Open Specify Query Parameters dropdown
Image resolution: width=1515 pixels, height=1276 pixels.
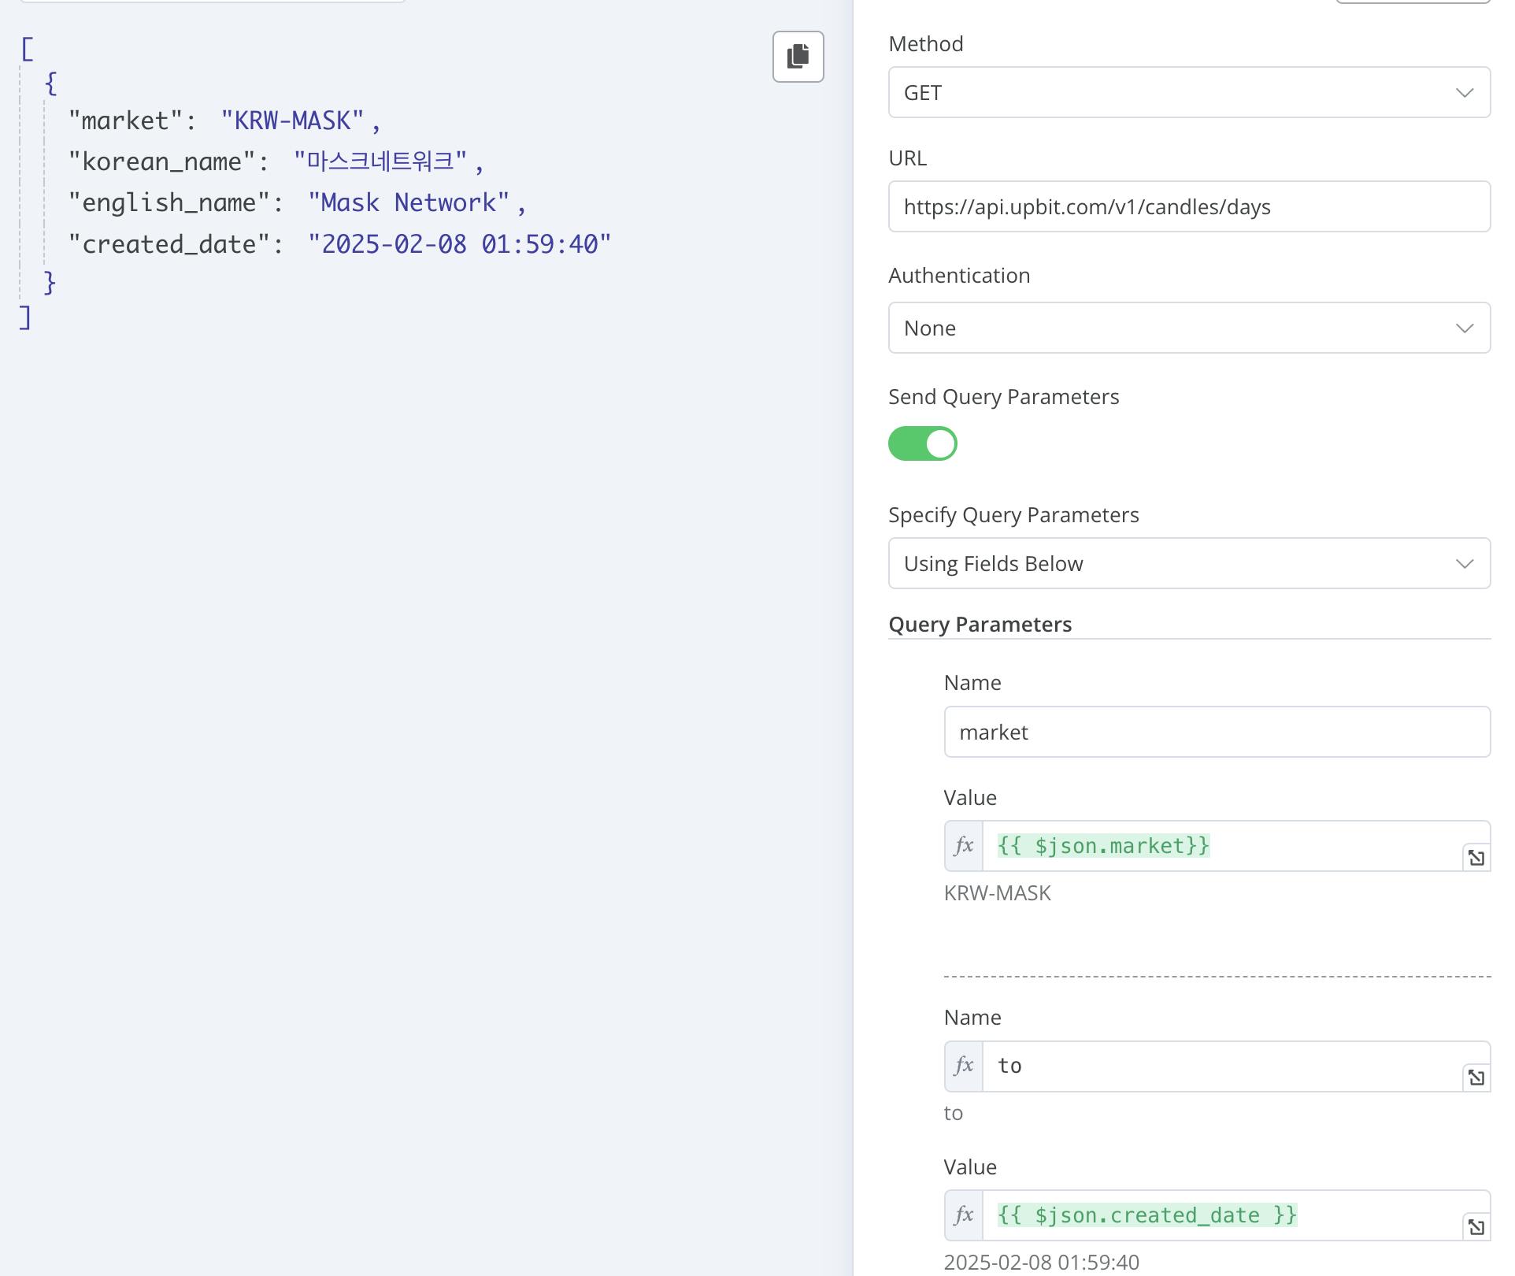(x=1188, y=563)
